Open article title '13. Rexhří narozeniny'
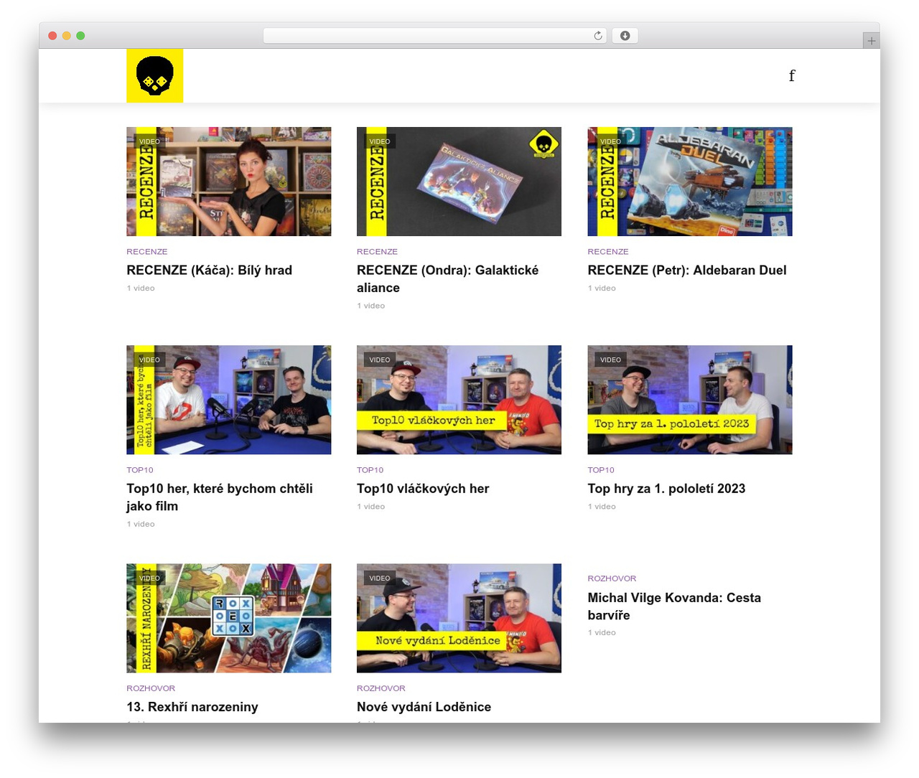The width and height of the screenshot is (919, 778). point(192,707)
